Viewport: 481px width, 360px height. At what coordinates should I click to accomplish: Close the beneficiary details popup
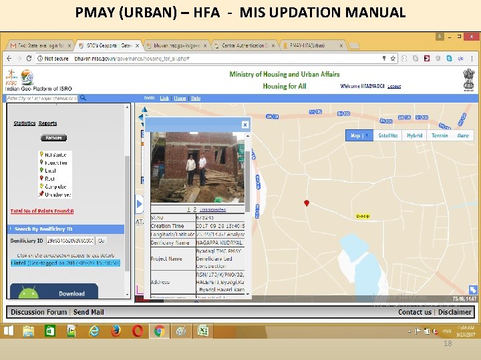(245, 125)
